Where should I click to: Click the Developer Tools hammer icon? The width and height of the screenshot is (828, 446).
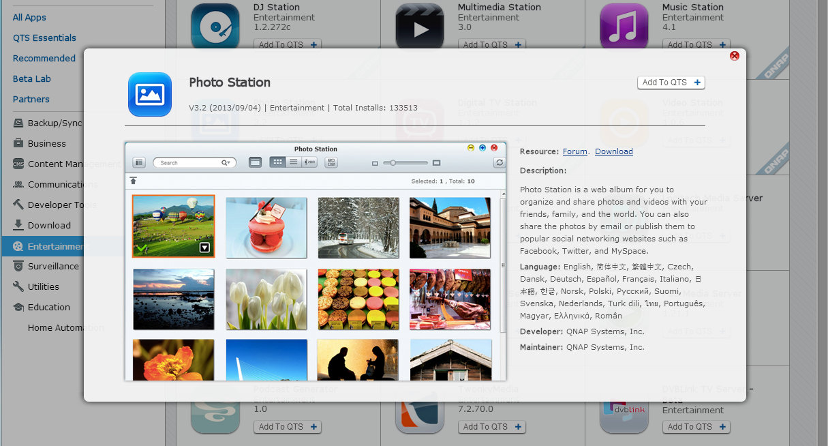pyautogui.click(x=18, y=205)
